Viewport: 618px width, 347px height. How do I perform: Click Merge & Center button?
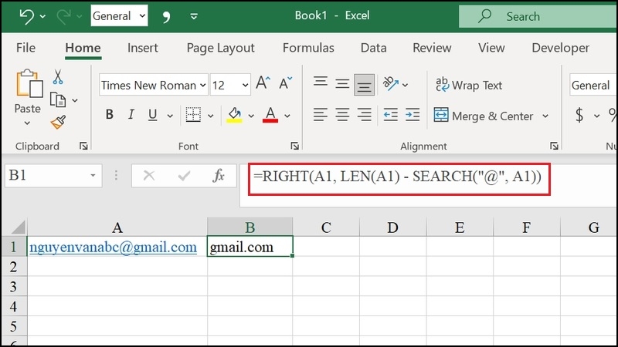coord(484,116)
